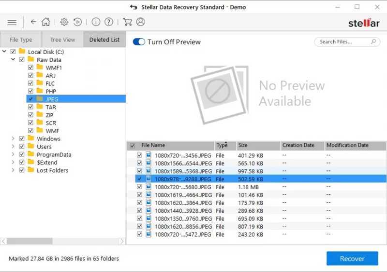Click the Recover button
The height and width of the screenshot is (272, 387).
tap(352, 258)
